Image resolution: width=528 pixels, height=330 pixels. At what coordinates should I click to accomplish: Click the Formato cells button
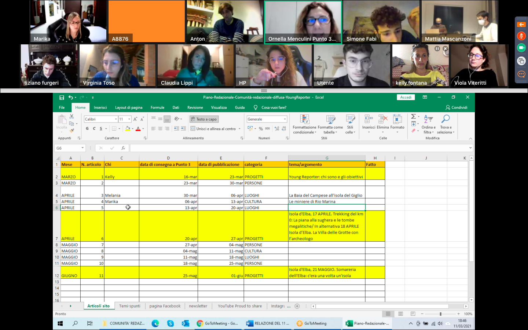[x=397, y=124]
